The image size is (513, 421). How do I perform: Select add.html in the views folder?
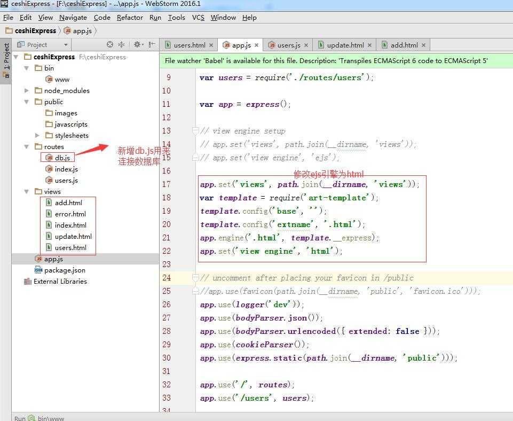pyautogui.click(x=64, y=202)
